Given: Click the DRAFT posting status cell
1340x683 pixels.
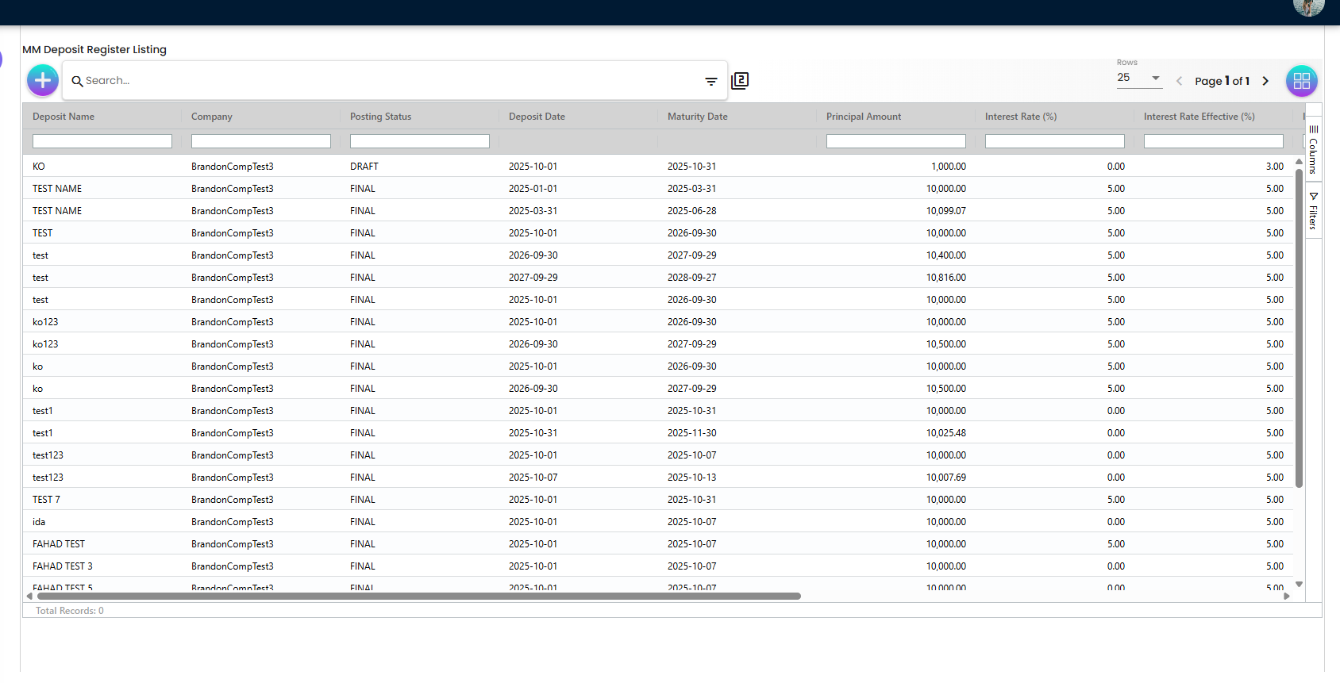Looking at the screenshot, I should (x=364, y=167).
